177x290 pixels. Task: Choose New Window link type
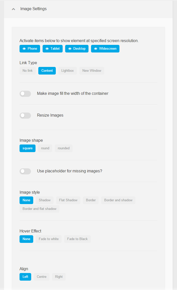coord(92,71)
